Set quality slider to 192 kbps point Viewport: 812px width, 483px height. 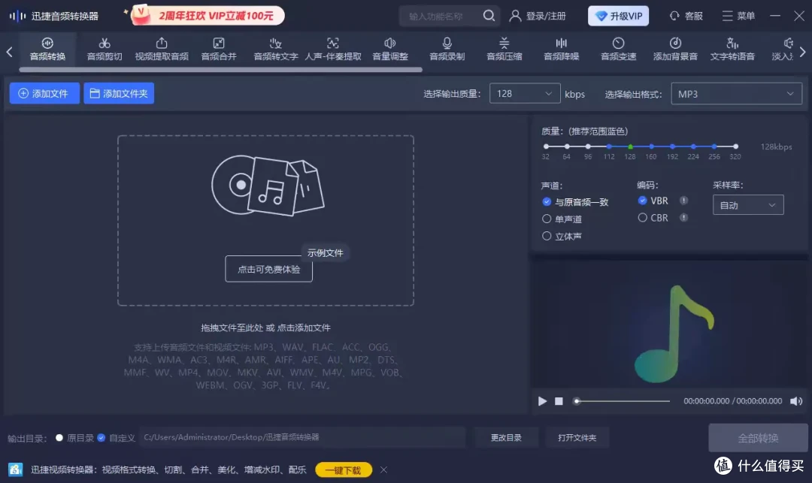point(672,147)
